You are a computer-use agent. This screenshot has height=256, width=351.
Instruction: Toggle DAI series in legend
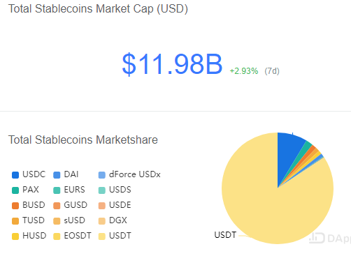[x=66, y=174]
